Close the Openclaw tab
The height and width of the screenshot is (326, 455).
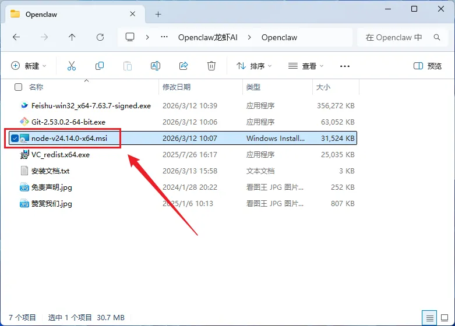point(133,14)
